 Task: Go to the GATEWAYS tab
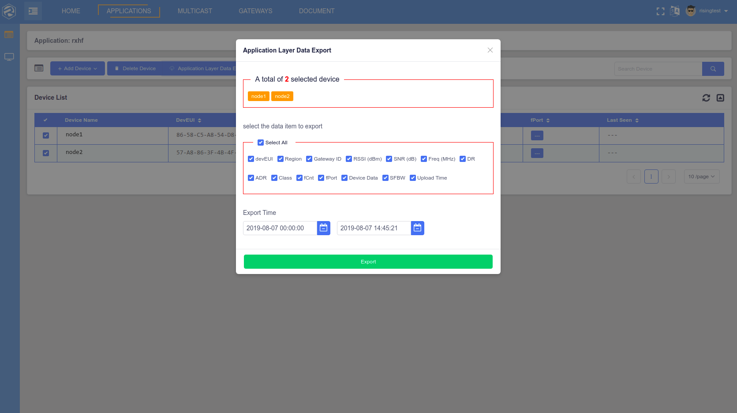coord(255,11)
